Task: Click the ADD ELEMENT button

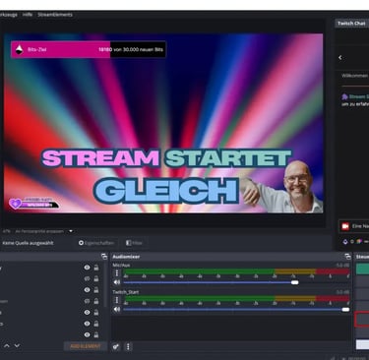Action: tap(86, 346)
